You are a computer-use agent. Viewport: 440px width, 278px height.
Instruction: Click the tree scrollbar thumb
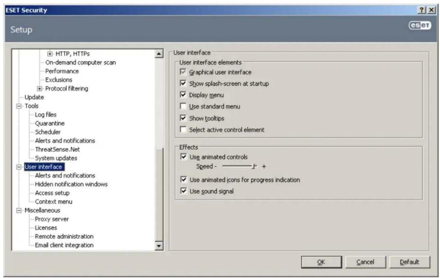(159, 195)
